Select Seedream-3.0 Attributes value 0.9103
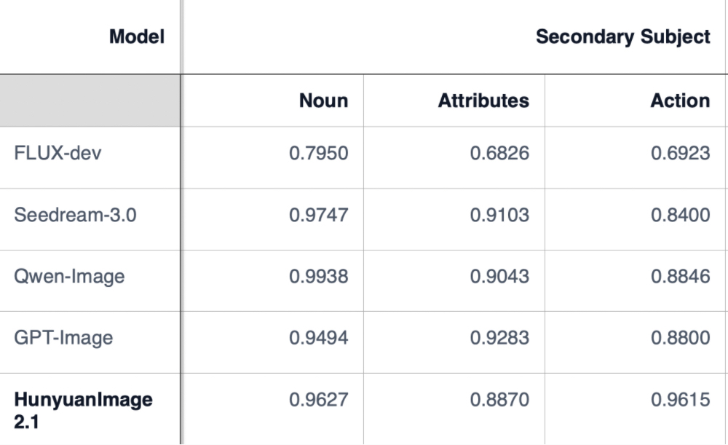The image size is (728, 445). (x=499, y=215)
